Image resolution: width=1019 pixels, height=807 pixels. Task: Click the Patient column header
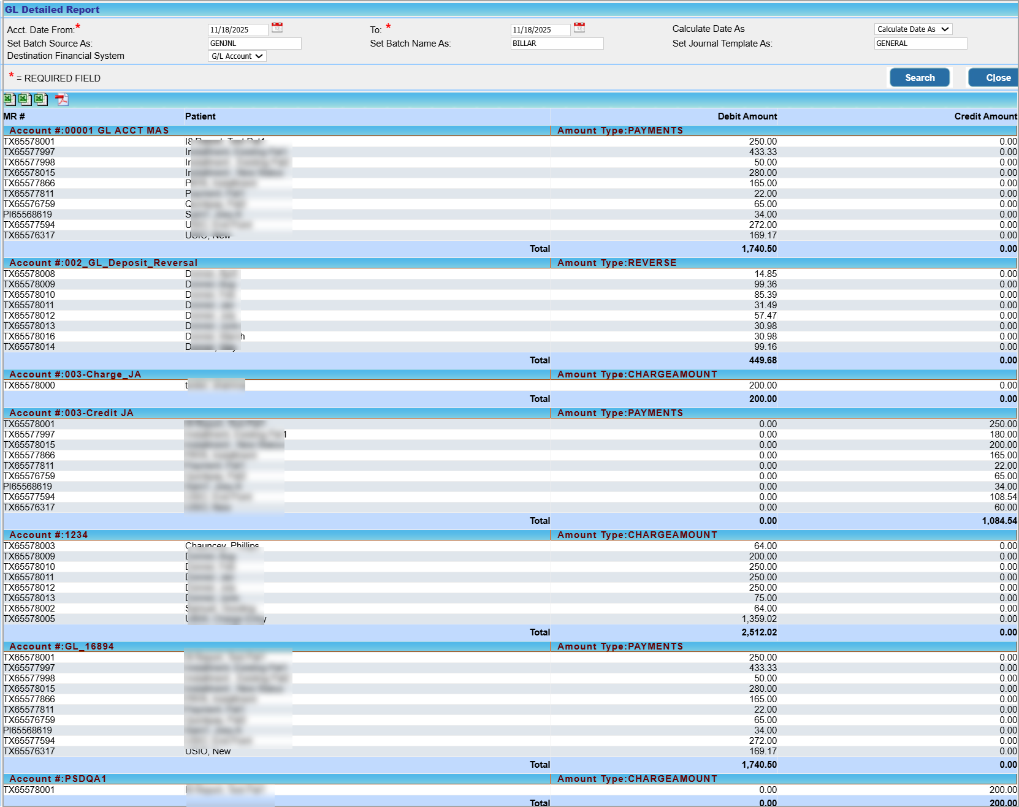pyautogui.click(x=200, y=116)
